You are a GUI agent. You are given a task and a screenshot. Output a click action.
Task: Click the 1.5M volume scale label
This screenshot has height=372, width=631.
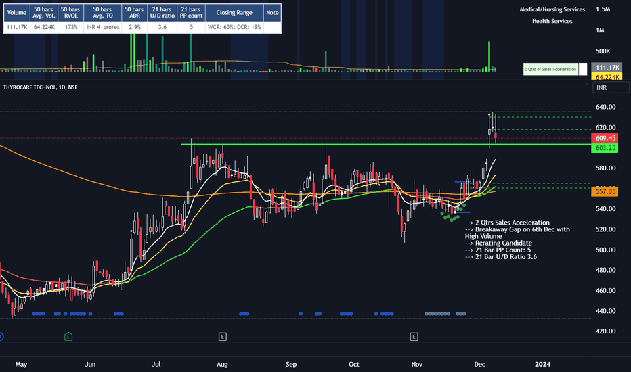pos(603,9)
